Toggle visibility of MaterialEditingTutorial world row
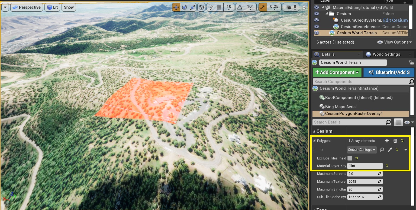Viewport: 416px width, 210px height. pyautogui.click(x=317, y=7)
